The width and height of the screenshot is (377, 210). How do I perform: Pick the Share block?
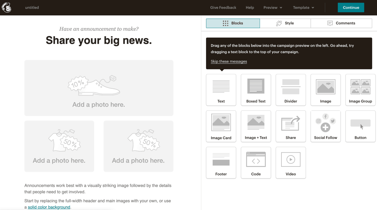[291, 126]
